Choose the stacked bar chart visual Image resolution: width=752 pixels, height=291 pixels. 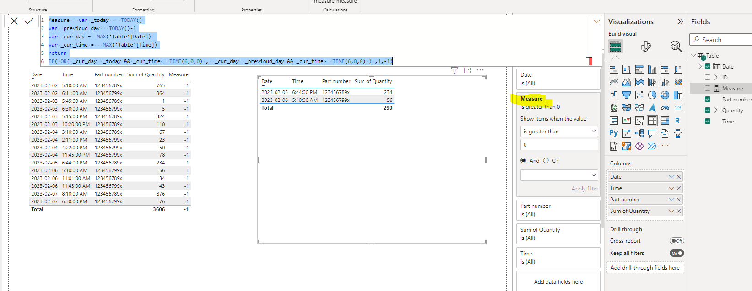614,69
